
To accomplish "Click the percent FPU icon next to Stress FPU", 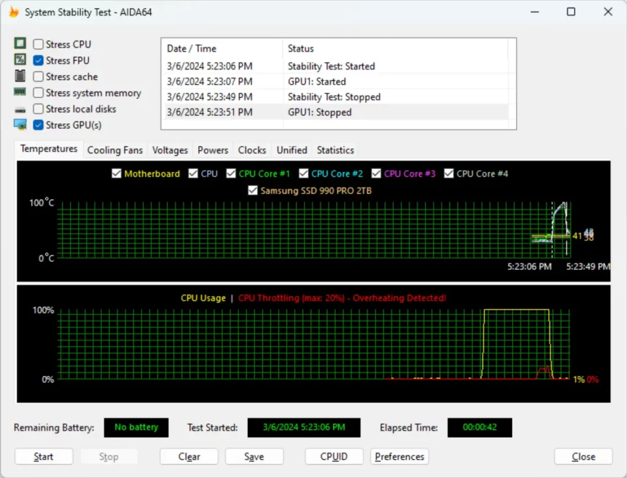I will [19, 60].
